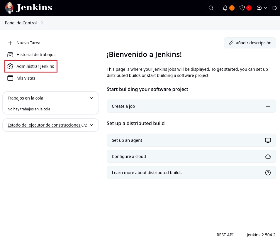Viewport: 280px width, 239px height.
Task: Expand the user account dropdown arrow
Action: [x=265, y=8]
